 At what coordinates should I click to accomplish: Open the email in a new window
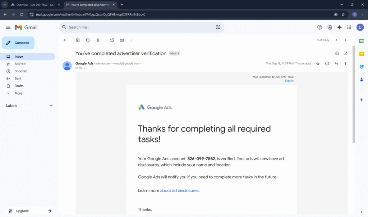(345, 53)
